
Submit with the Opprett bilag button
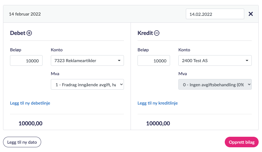tap(241, 142)
